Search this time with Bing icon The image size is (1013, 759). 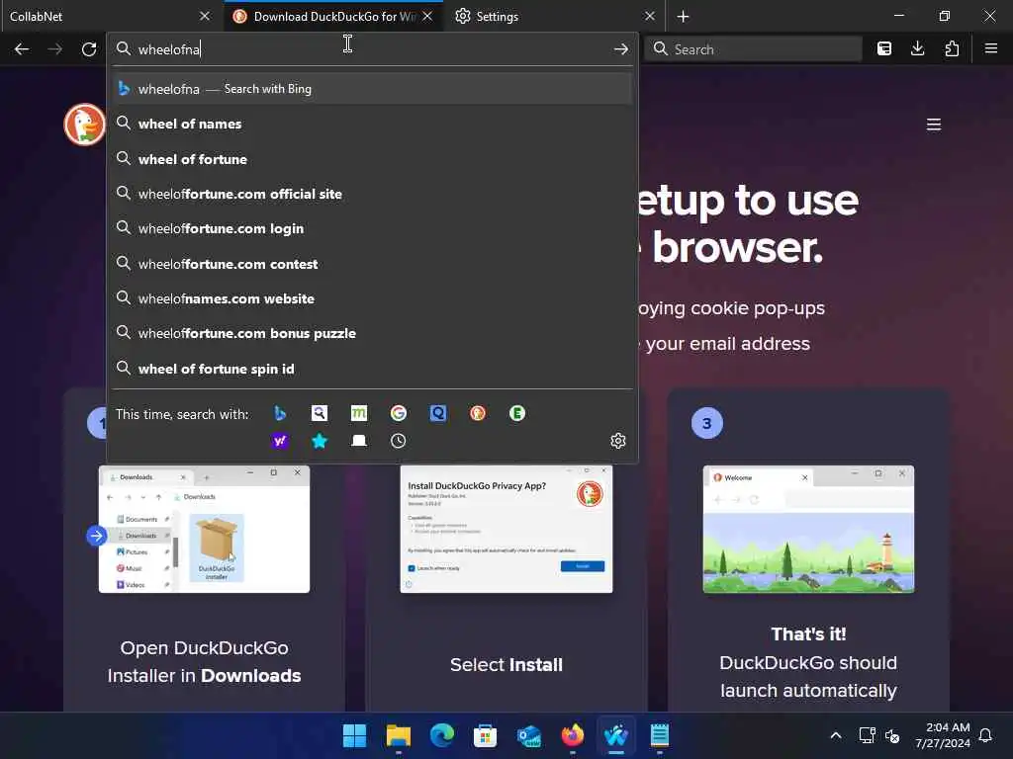click(x=280, y=413)
